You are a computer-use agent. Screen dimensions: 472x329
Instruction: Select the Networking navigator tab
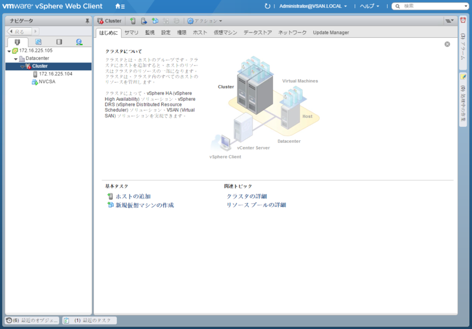tap(79, 42)
